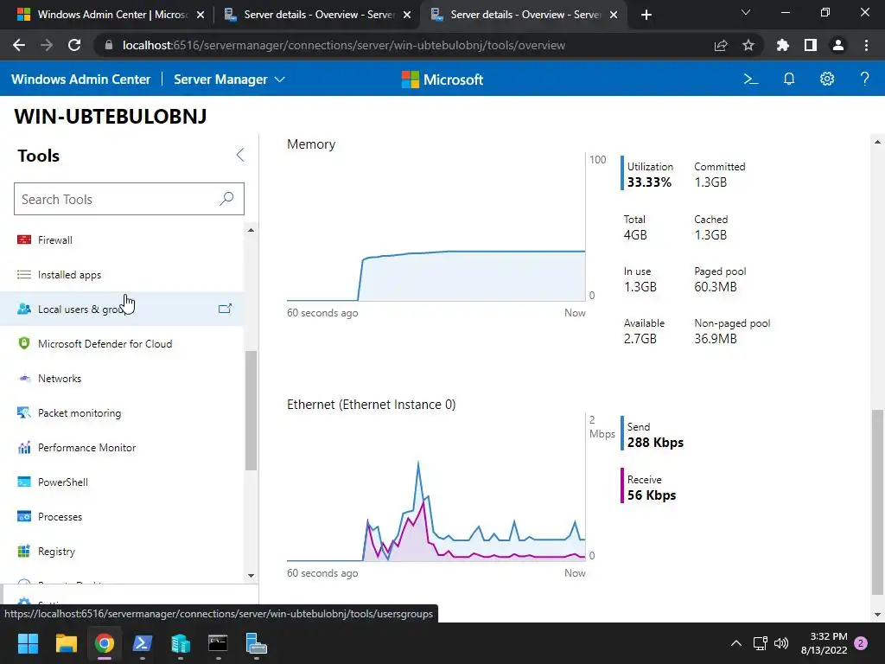Click the search magnifier in Tools

click(x=226, y=199)
